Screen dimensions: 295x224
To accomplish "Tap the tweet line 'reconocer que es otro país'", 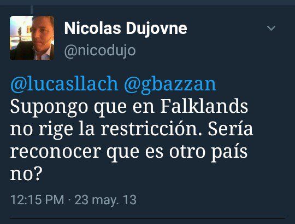I will coord(129,152).
